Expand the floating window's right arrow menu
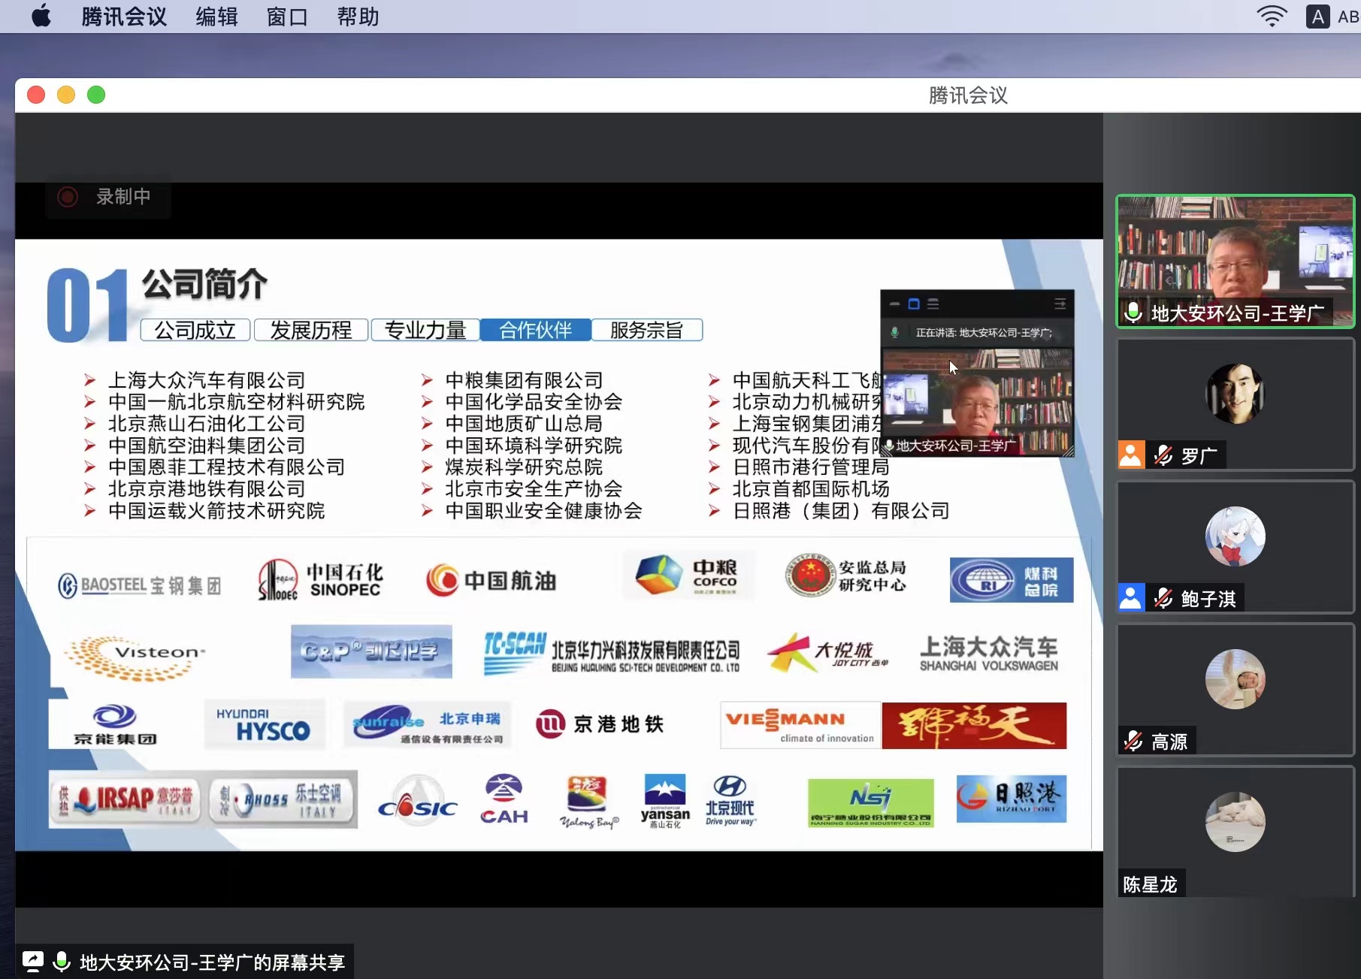 (x=1060, y=304)
